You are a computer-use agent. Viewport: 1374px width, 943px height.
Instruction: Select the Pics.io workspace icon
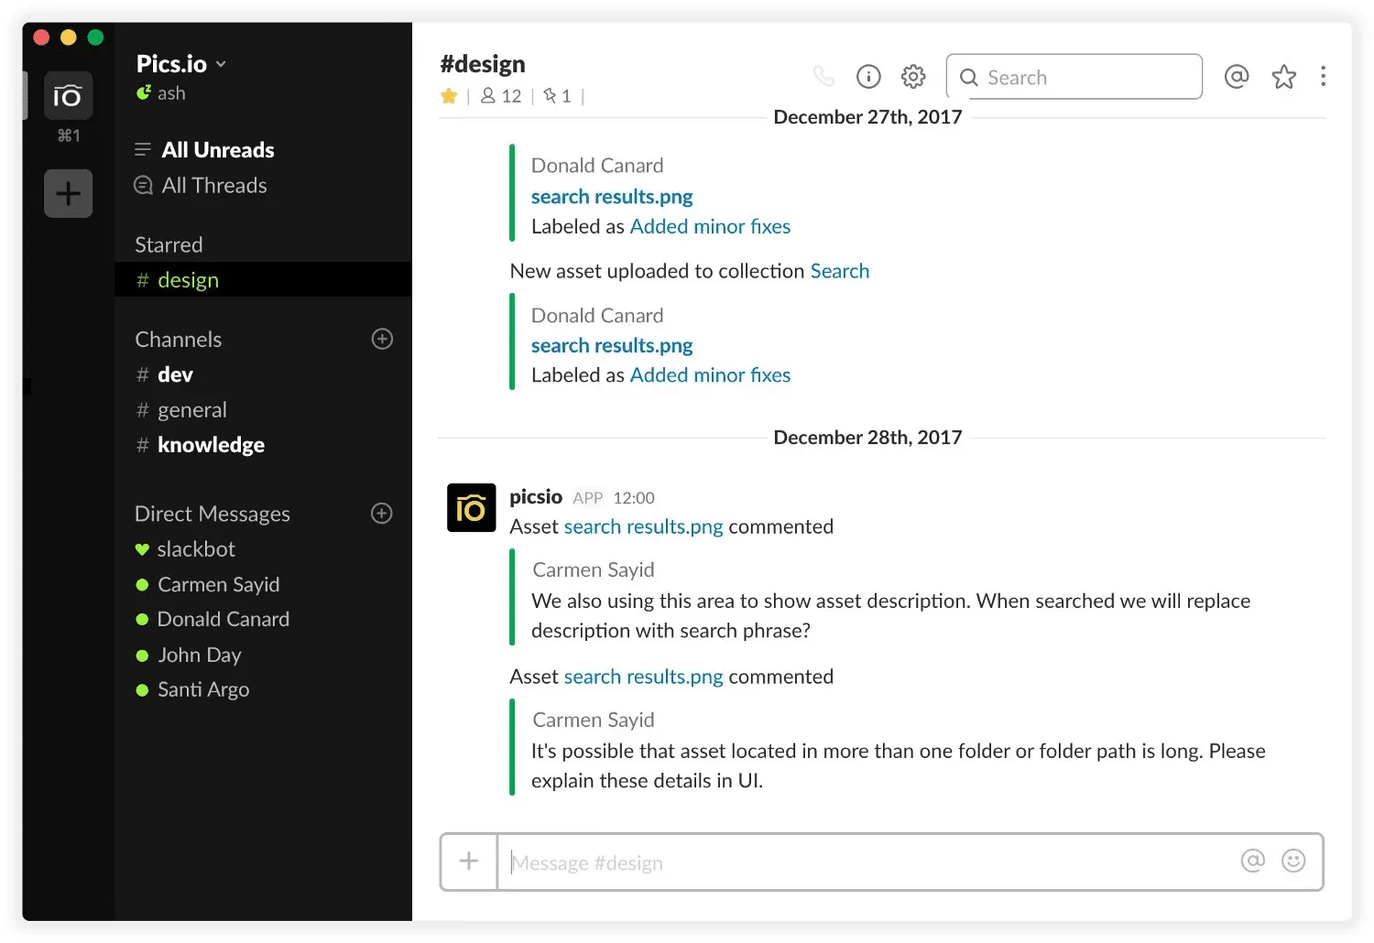68,95
